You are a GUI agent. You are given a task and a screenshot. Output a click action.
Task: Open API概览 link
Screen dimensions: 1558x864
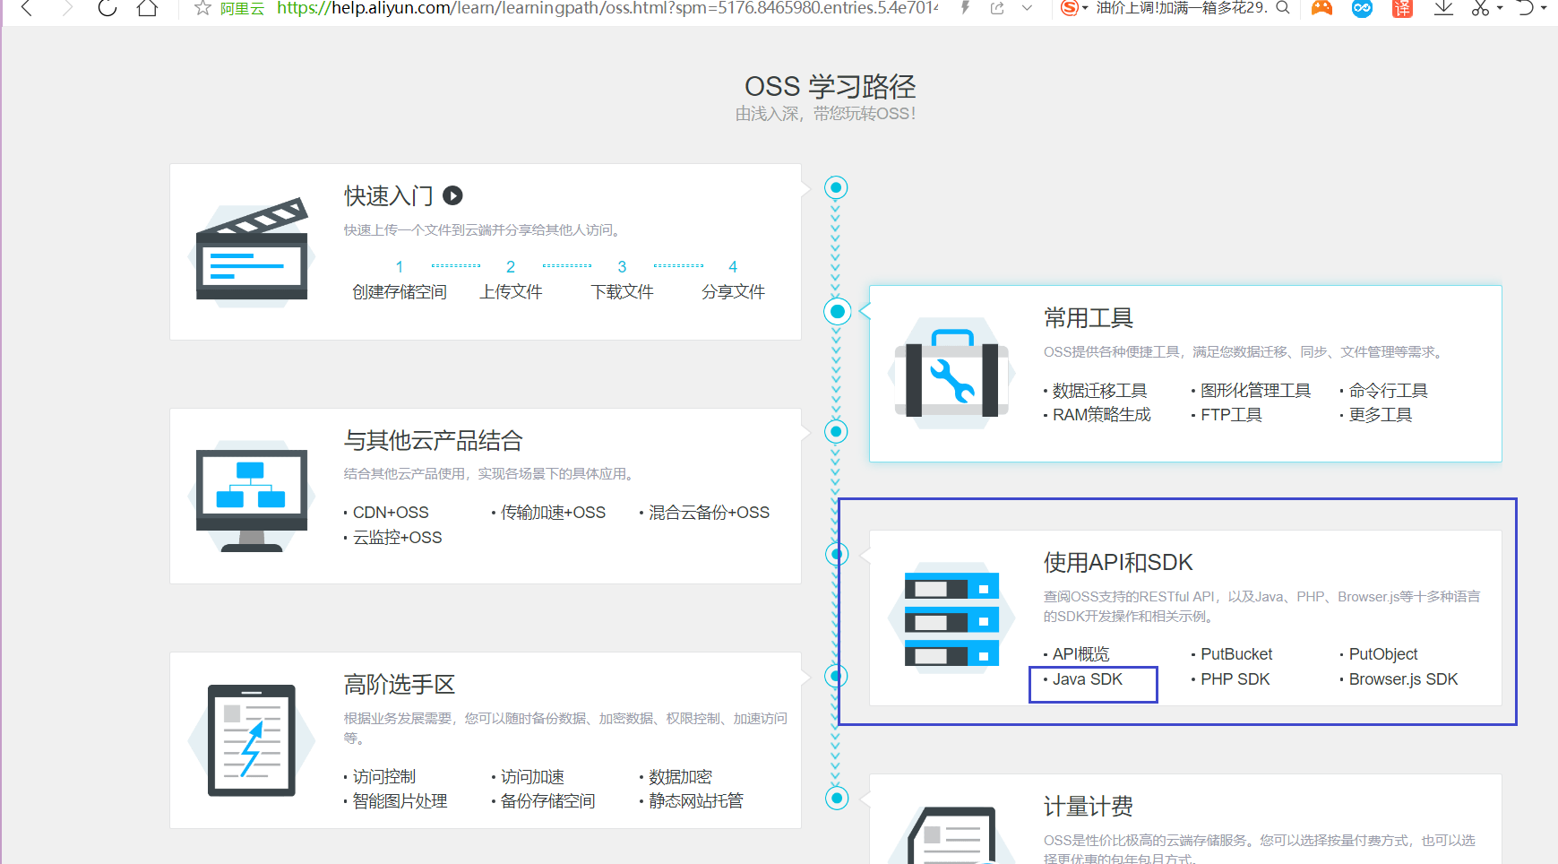[1080, 653]
